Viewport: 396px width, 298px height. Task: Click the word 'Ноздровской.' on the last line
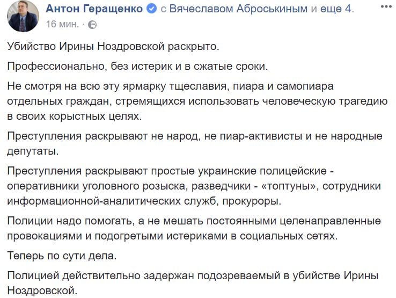point(42,290)
